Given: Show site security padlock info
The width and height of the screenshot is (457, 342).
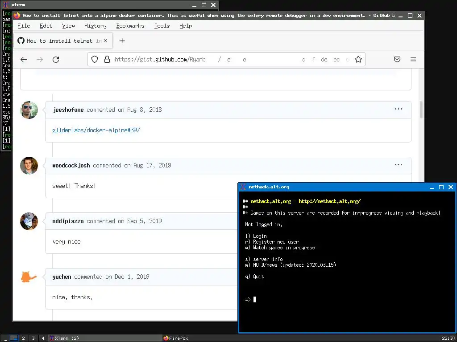Looking at the screenshot, I should 107,59.
